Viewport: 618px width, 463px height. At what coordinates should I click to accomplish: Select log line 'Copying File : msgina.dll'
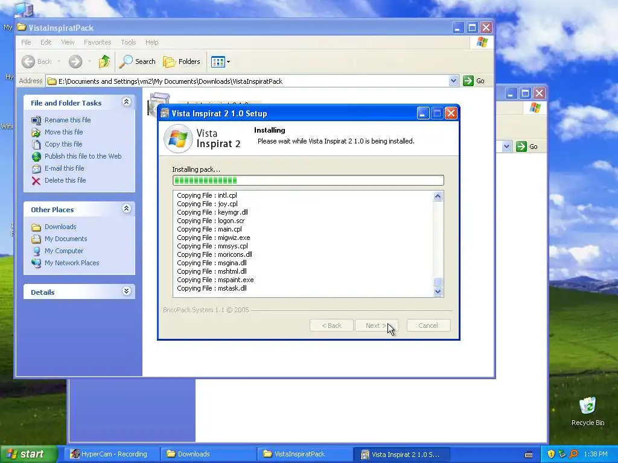pos(212,263)
